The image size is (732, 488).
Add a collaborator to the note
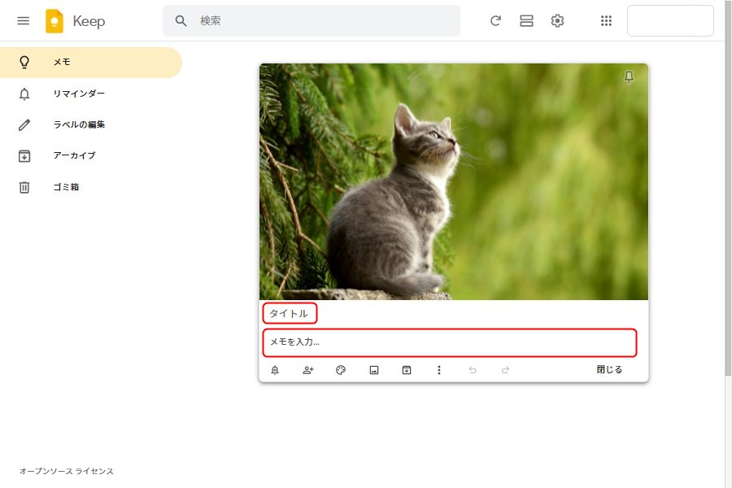308,370
